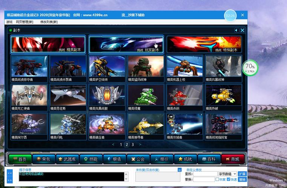
Task: Select the 精英热破 dungeon
Action: [223, 97]
